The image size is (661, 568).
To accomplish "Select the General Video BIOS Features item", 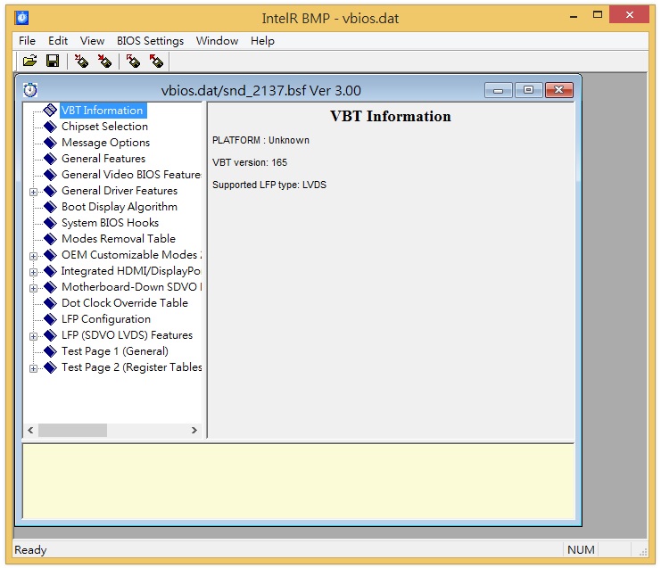I will (131, 175).
